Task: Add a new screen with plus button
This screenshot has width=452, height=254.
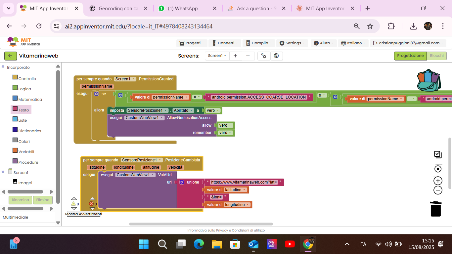Action: point(235,56)
